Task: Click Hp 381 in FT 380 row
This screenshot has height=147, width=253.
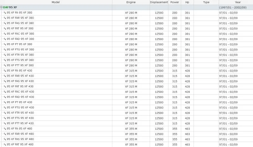Action: [187, 44]
